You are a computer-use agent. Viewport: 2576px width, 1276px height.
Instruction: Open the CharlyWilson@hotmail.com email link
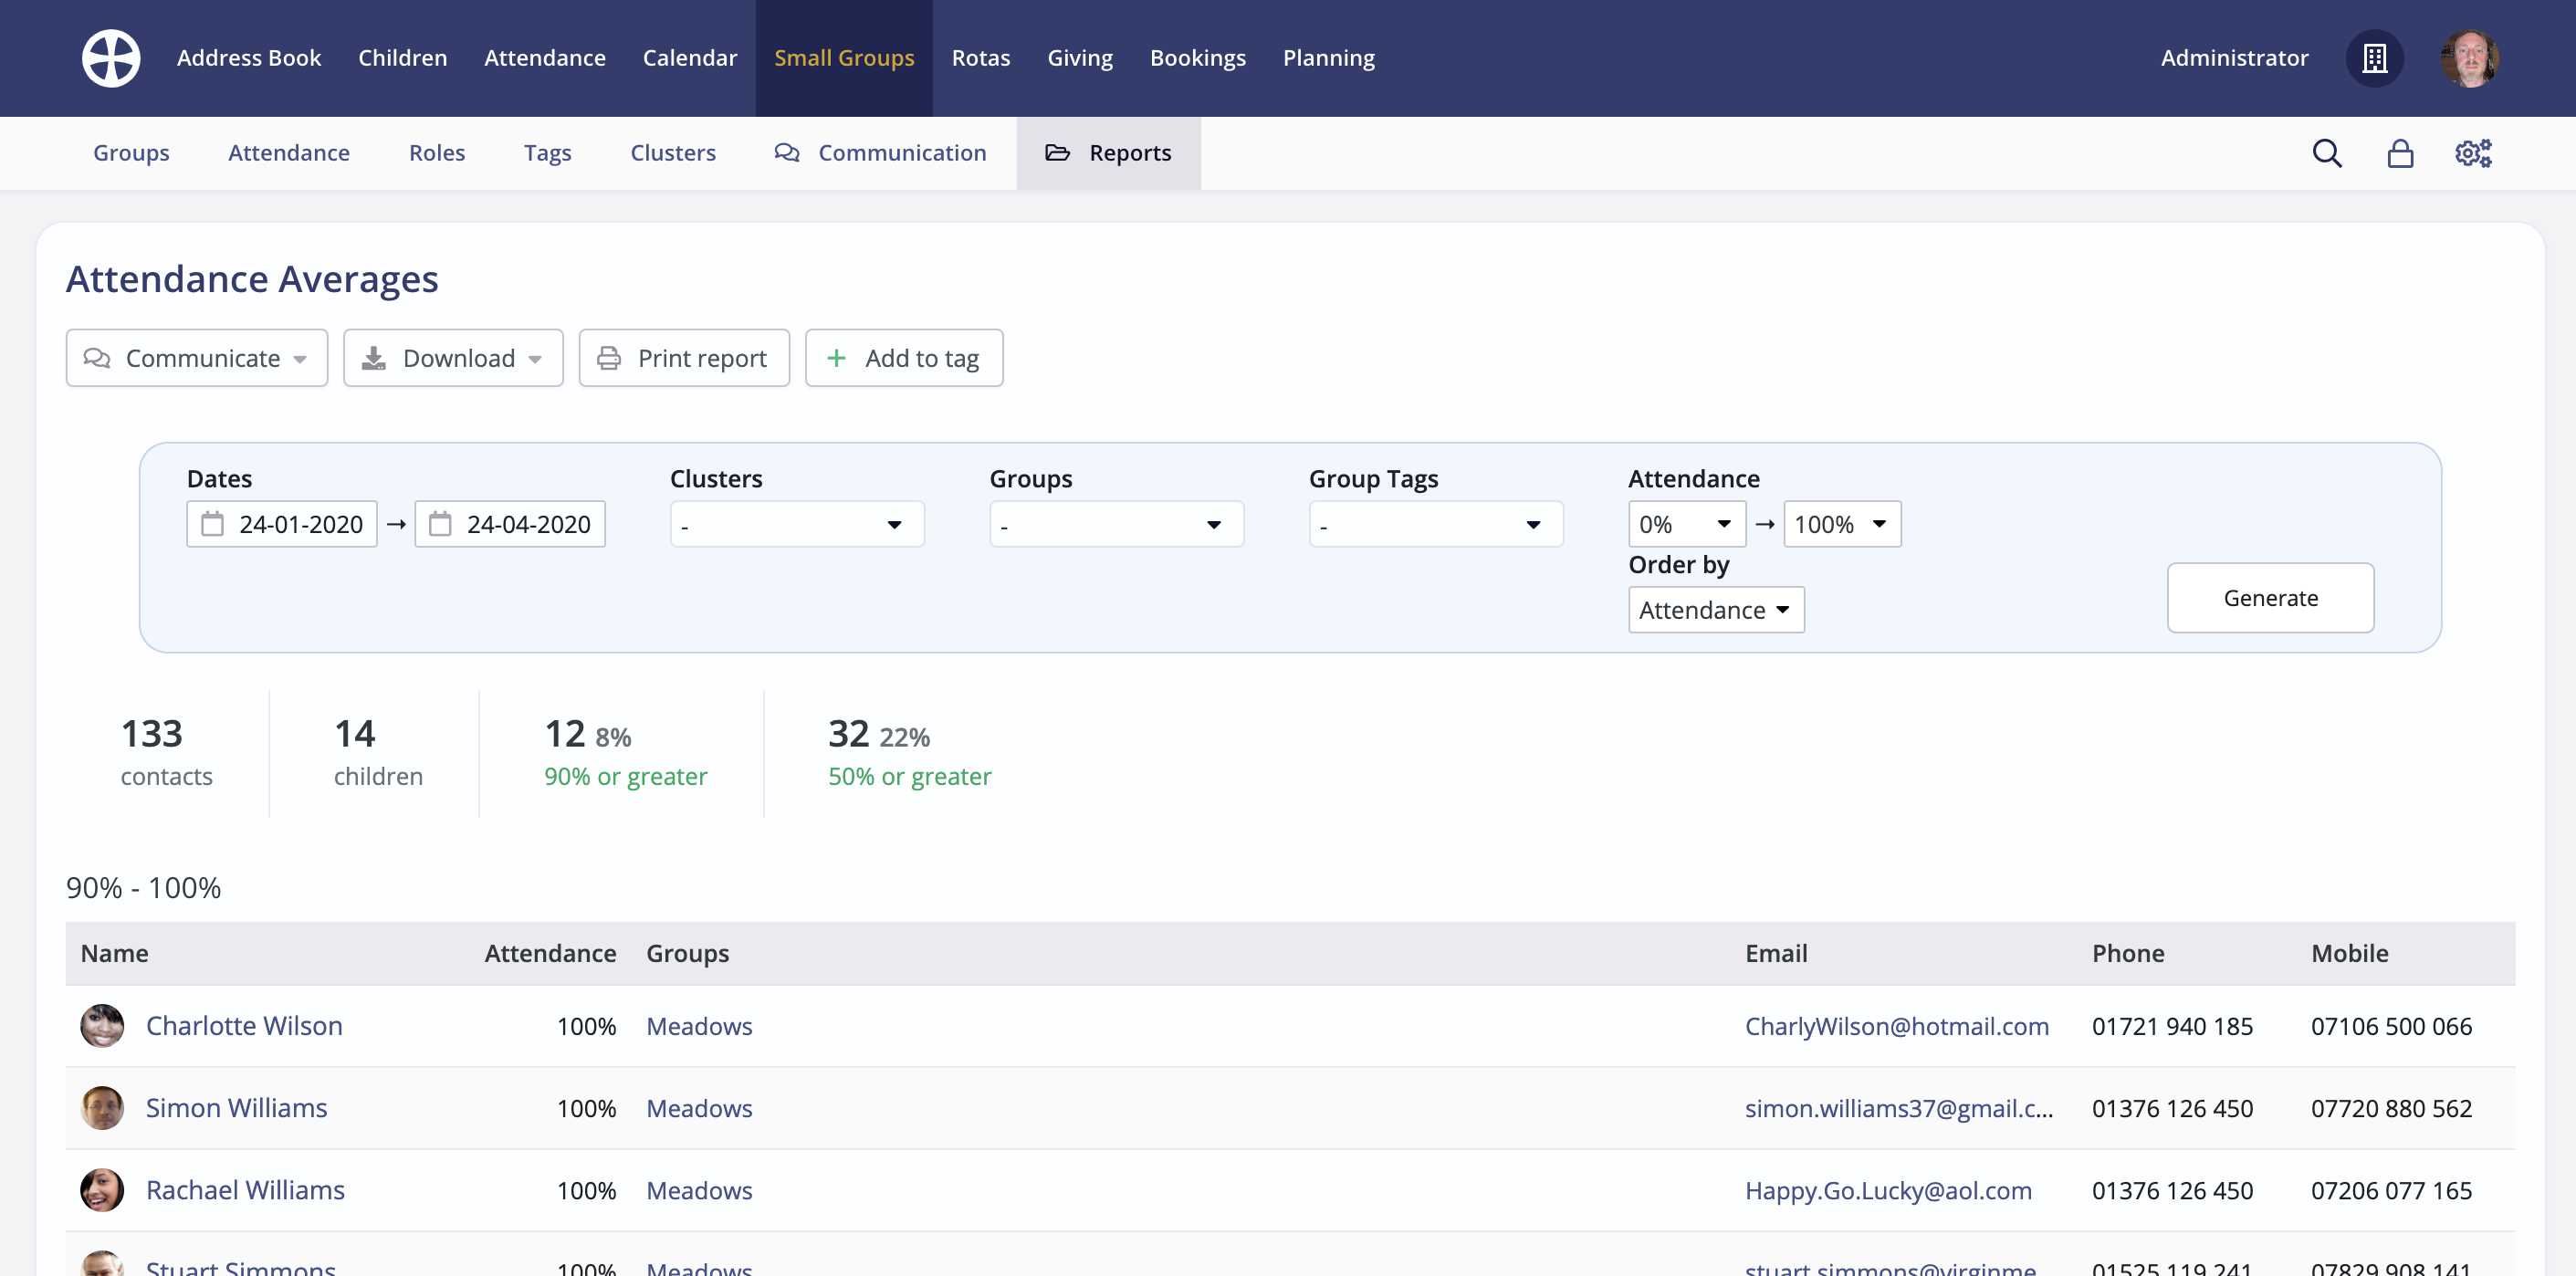point(1896,1026)
